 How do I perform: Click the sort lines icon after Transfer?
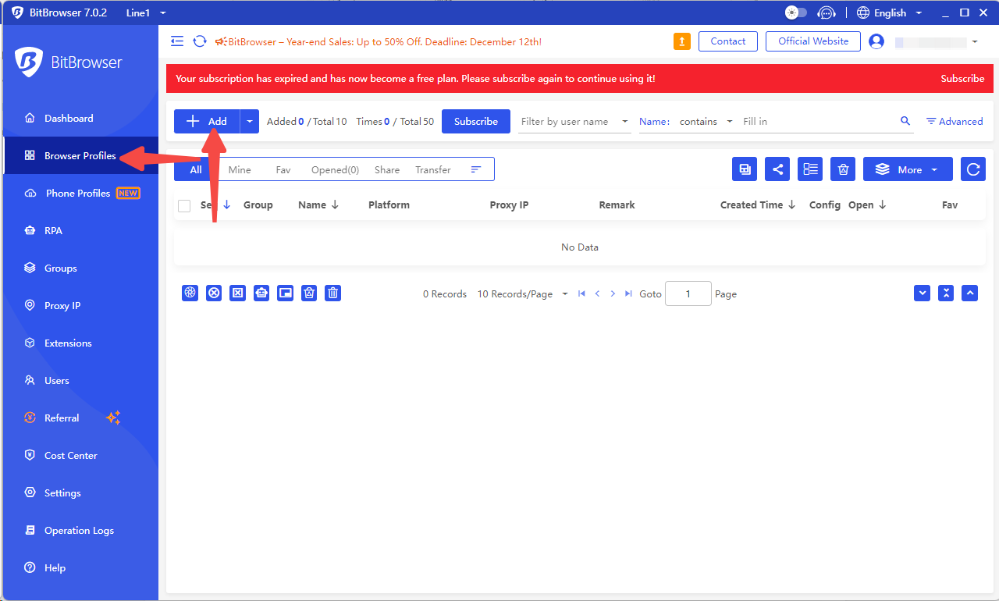[476, 169]
